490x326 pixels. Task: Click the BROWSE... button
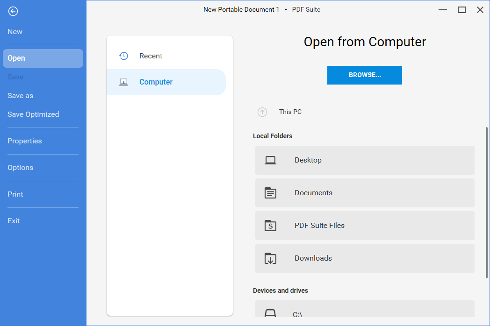click(x=364, y=75)
